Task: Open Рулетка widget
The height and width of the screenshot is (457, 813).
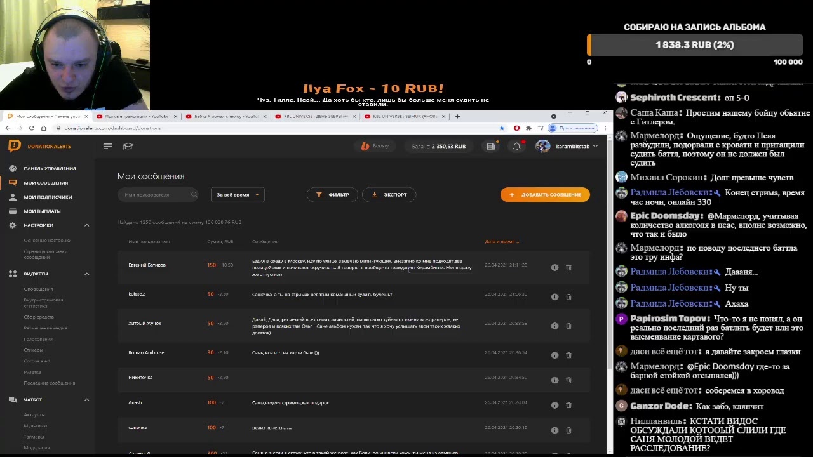Action: click(32, 372)
